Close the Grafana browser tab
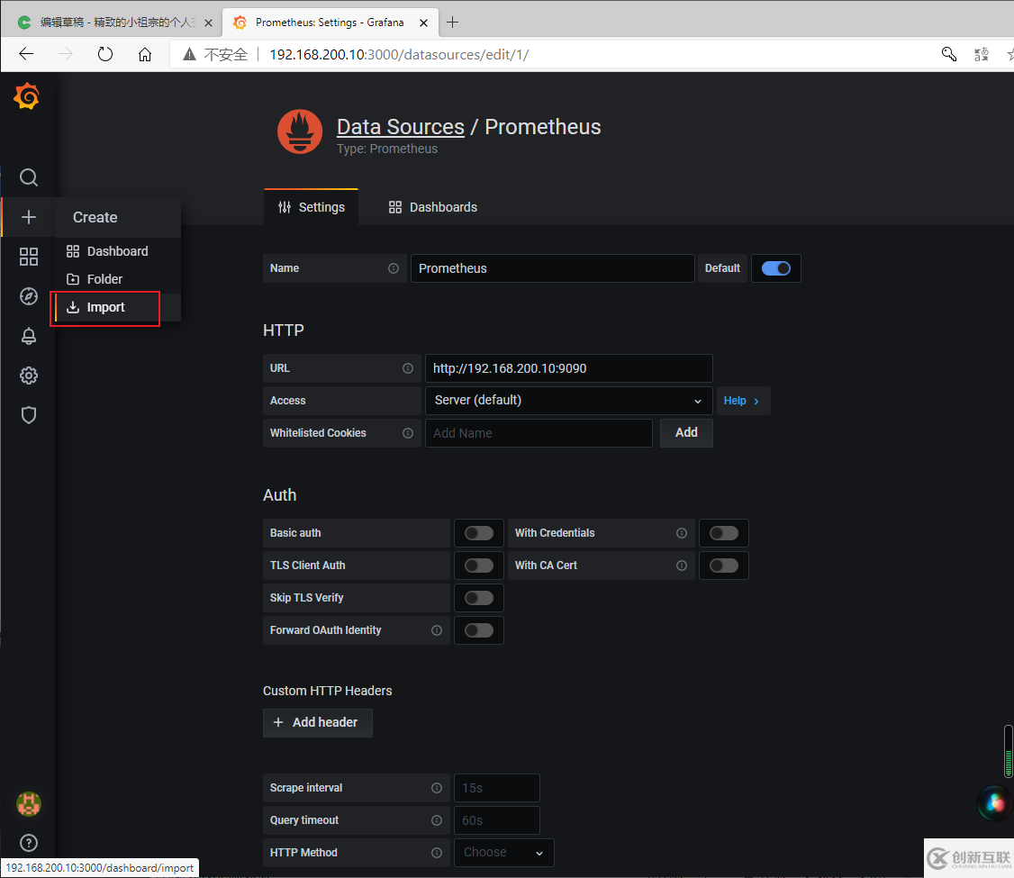The image size is (1014, 878). pos(423,23)
